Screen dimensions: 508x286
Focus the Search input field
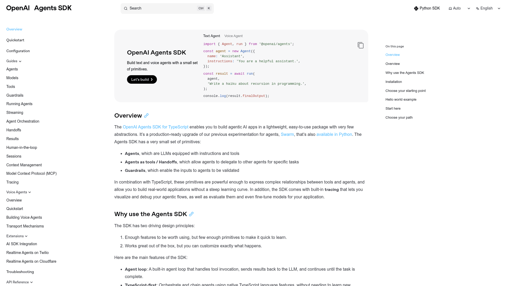click(x=167, y=8)
